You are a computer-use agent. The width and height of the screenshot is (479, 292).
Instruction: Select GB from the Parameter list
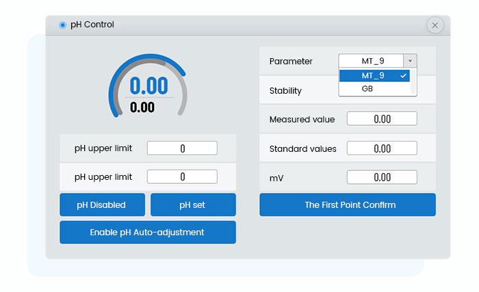click(367, 89)
